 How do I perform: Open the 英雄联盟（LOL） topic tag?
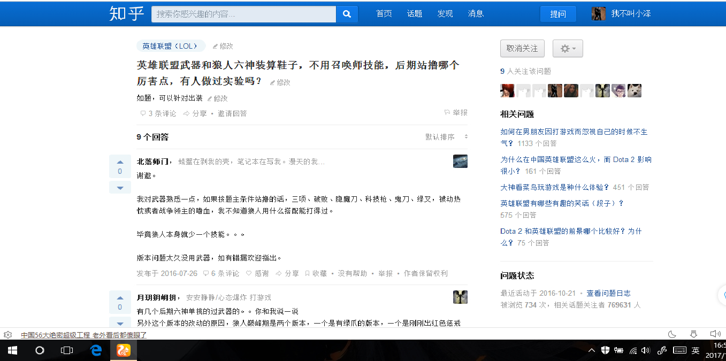tap(171, 46)
